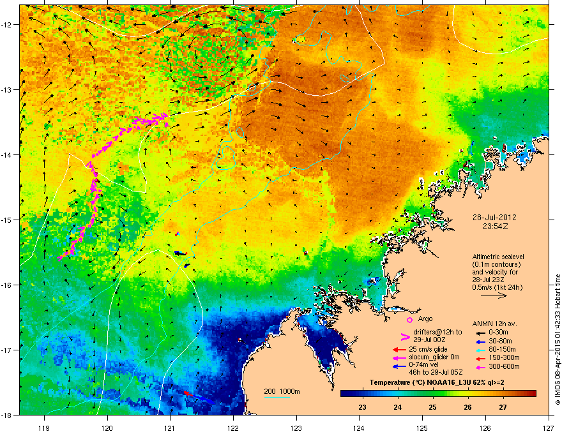Click the '200 1000m' isobath label
This screenshot has width=562, height=434.
pyautogui.click(x=282, y=391)
